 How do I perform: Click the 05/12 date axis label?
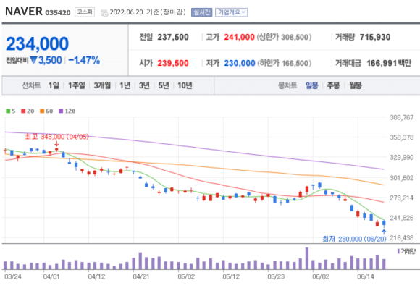tap(231, 276)
